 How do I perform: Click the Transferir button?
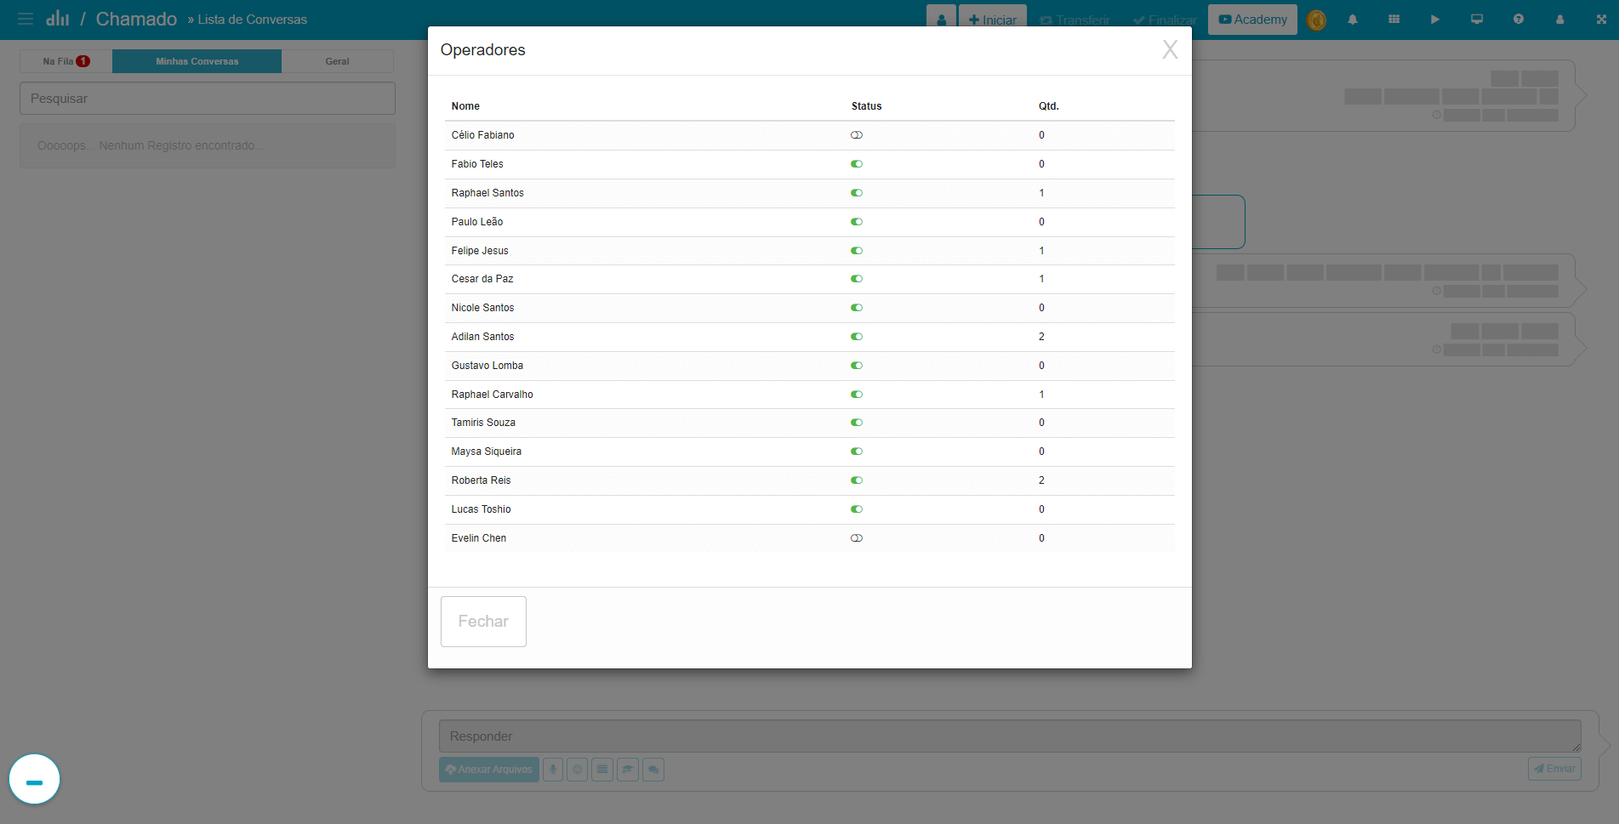(x=1075, y=20)
